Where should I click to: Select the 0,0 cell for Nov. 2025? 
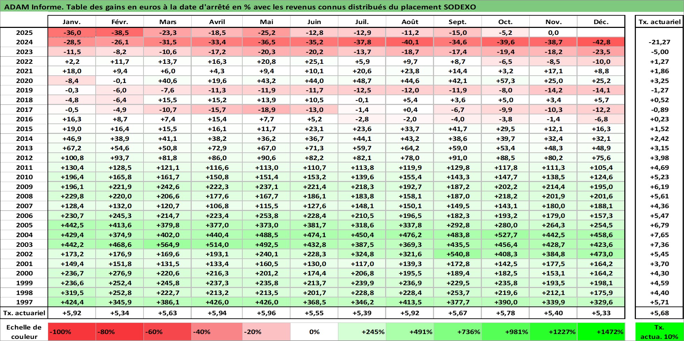click(x=553, y=32)
